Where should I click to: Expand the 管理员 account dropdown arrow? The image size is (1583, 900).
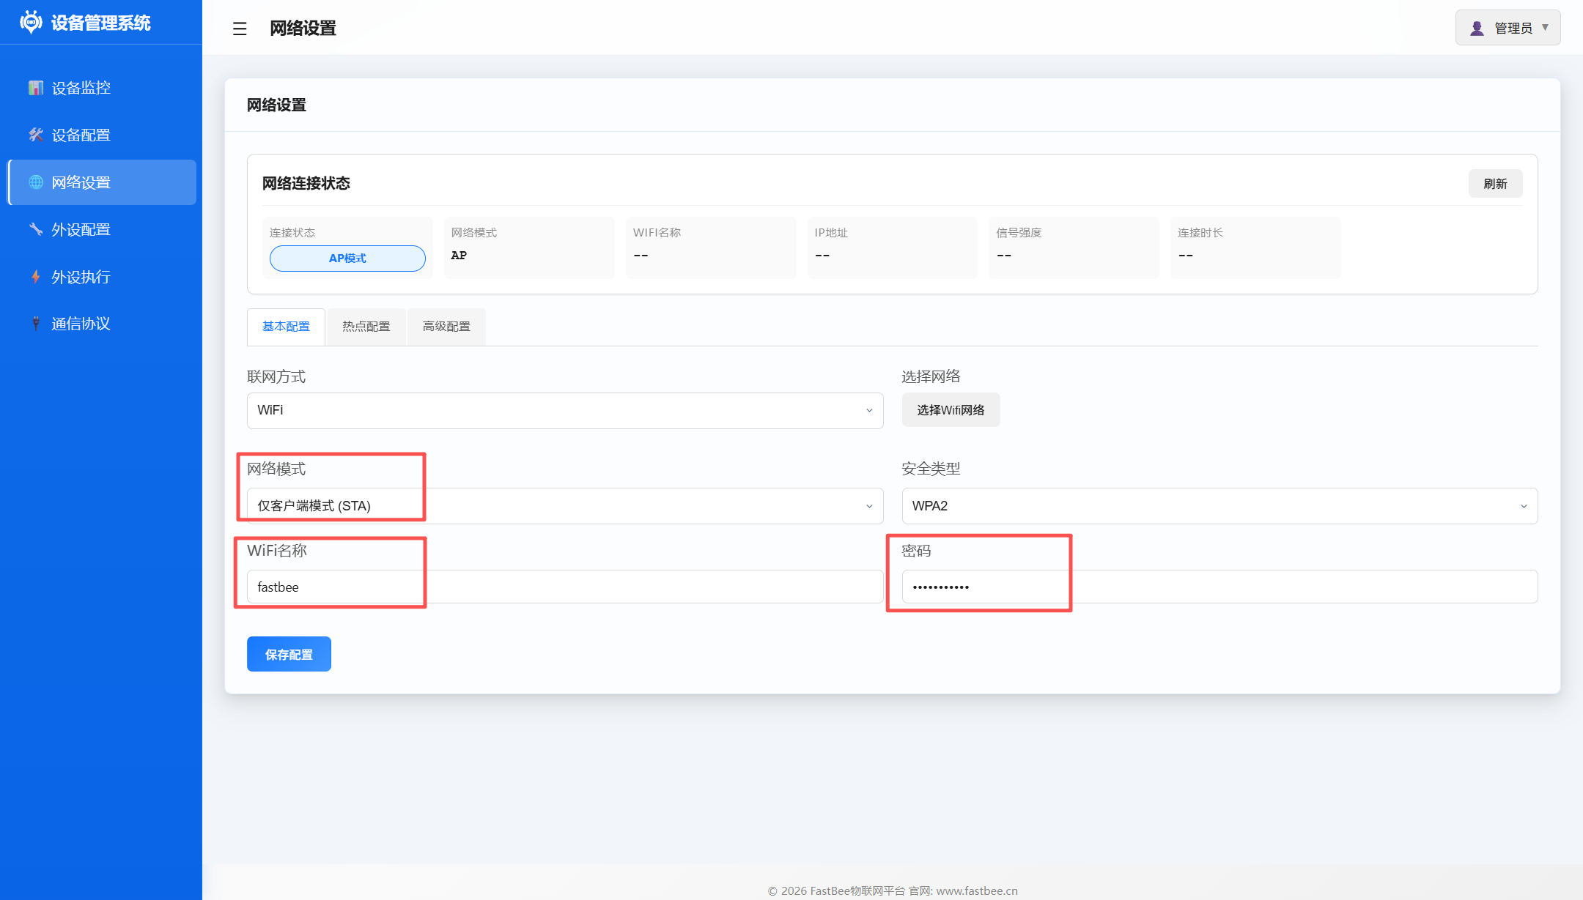click(1546, 27)
